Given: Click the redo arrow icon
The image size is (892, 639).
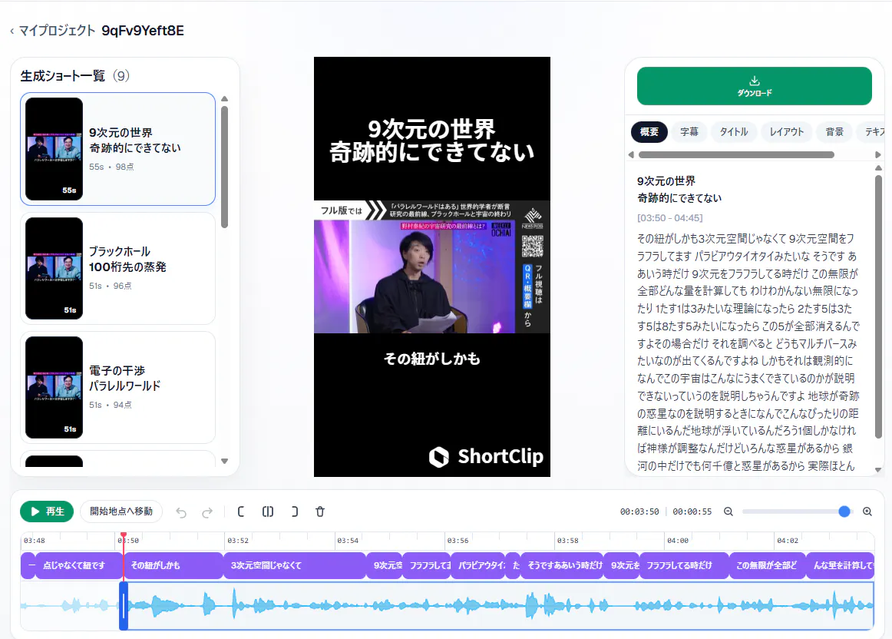Looking at the screenshot, I should (x=207, y=512).
